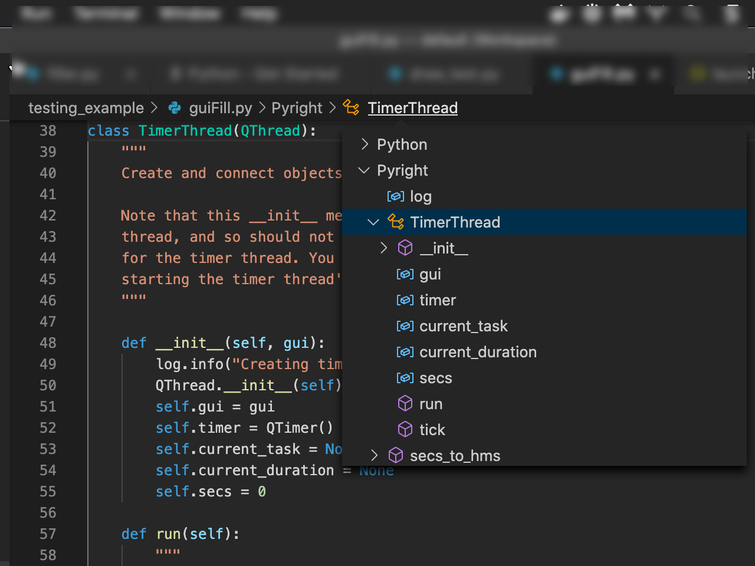Select the highlighted TimerThread symbol row

point(544,222)
